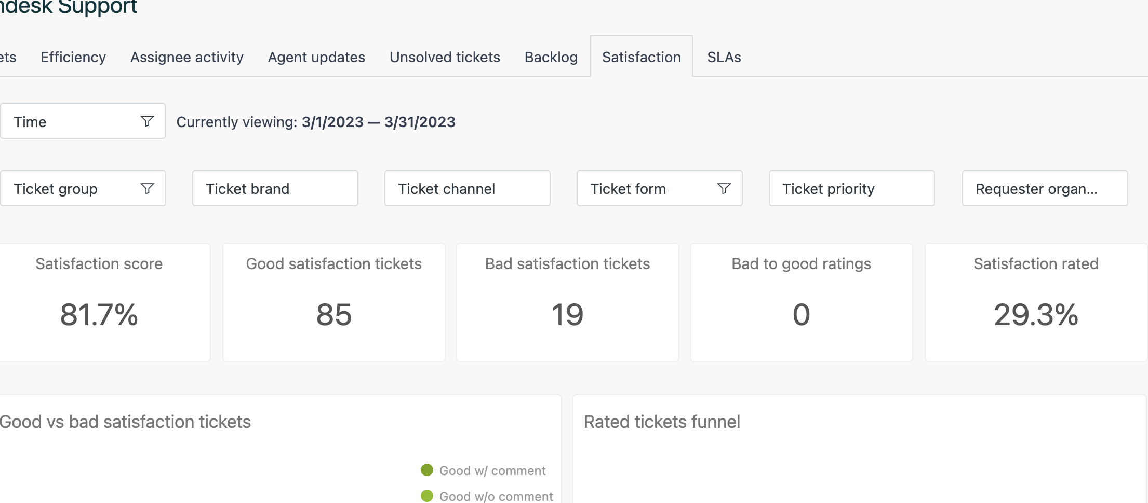Screen dimensions: 1148x503
Task: Click the Satisfaction score card heading
Action: [99, 263]
